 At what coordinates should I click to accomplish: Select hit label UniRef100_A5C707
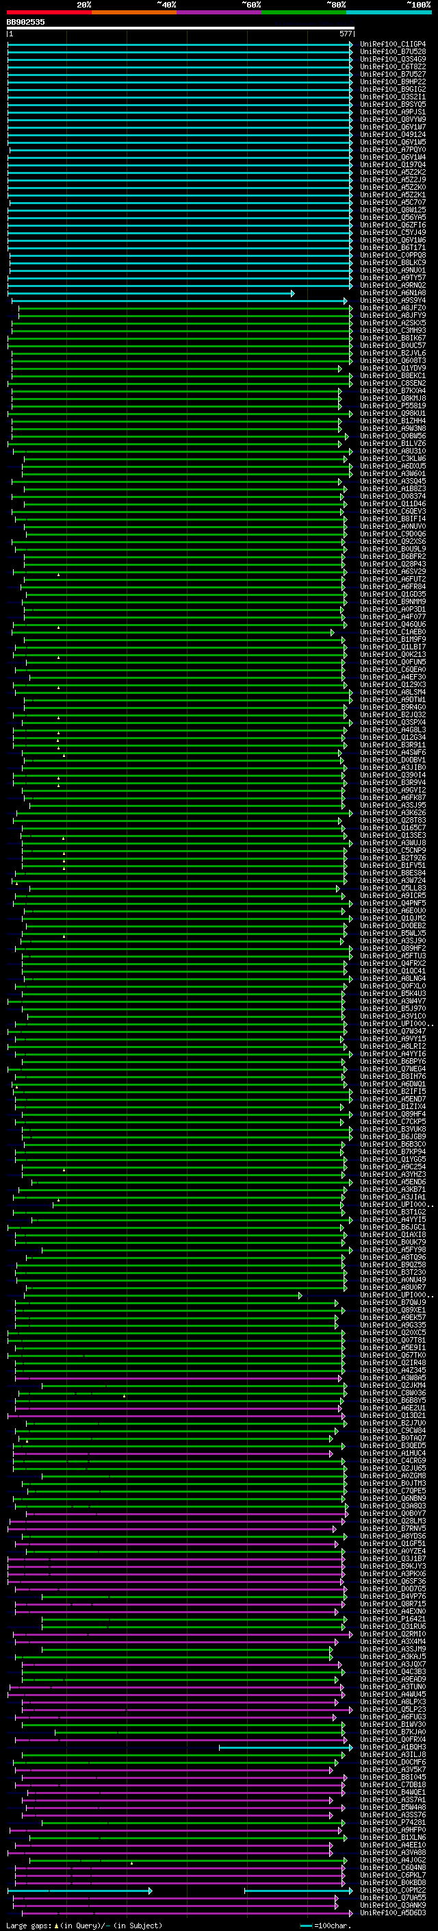[x=392, y=202]
